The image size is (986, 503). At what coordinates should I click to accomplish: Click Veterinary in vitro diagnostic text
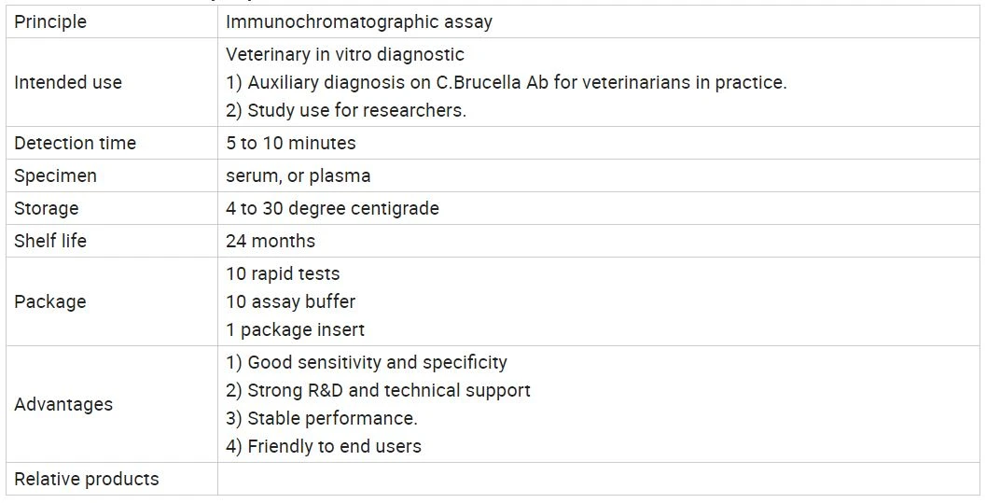point(345,55)
